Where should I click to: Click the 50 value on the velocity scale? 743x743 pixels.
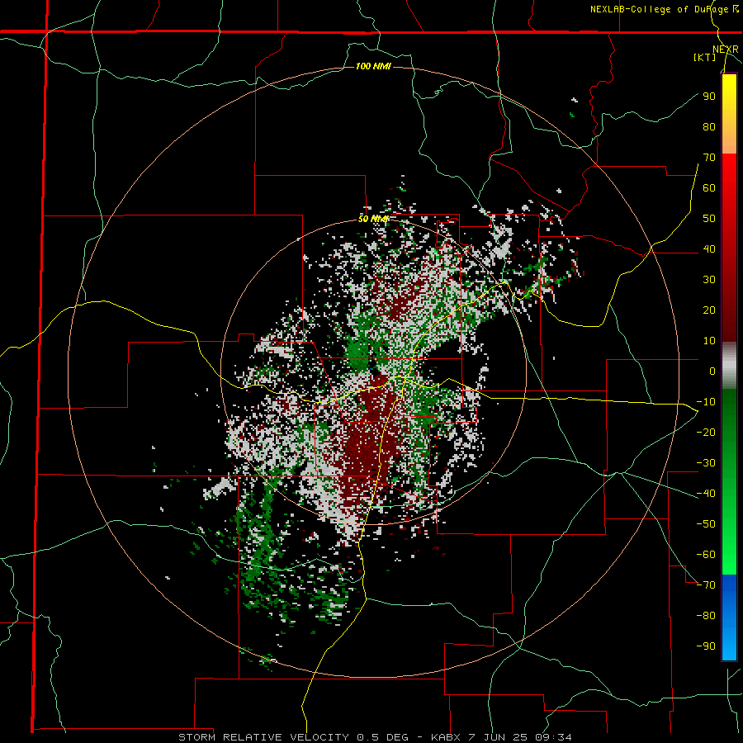pos(709,219)
